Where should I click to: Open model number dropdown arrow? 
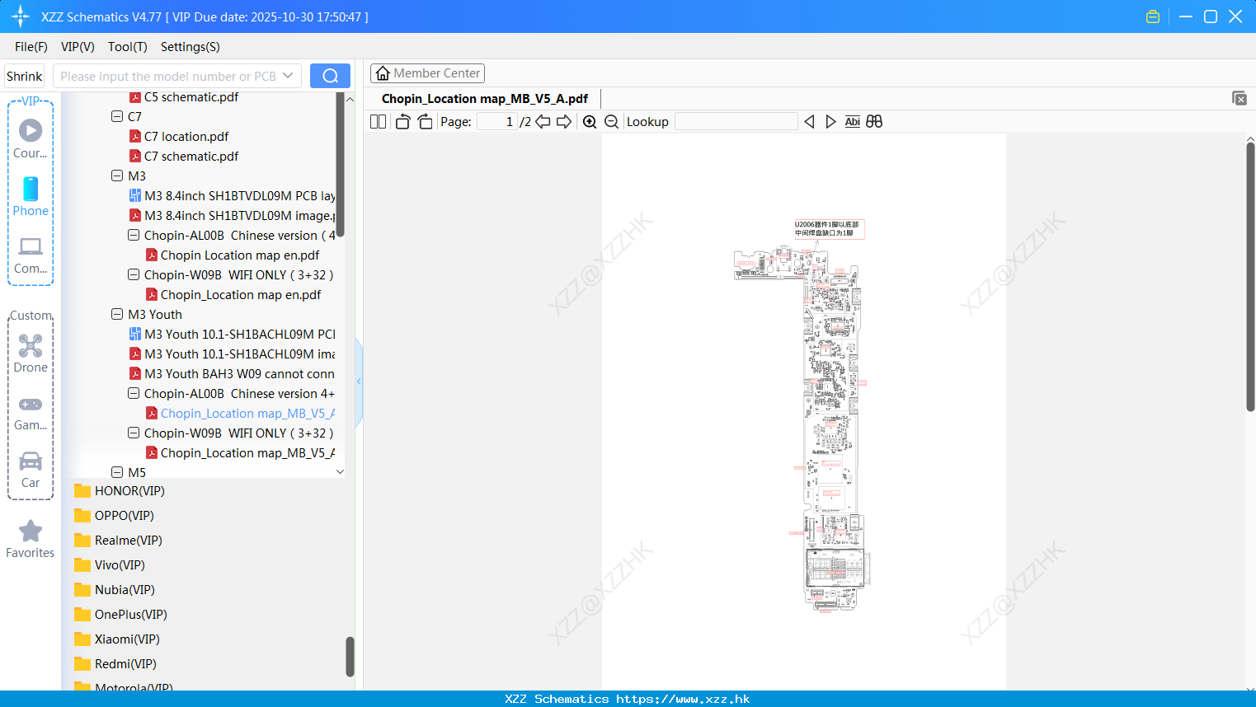click(x=288, y=76)
